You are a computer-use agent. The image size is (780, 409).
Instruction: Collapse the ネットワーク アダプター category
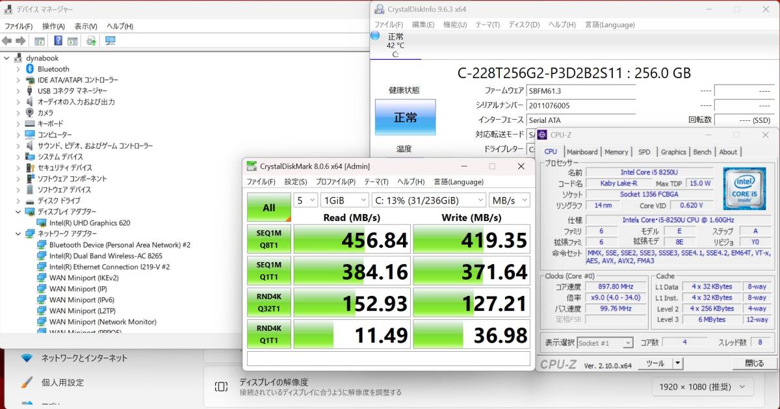[x=18, y=233]
